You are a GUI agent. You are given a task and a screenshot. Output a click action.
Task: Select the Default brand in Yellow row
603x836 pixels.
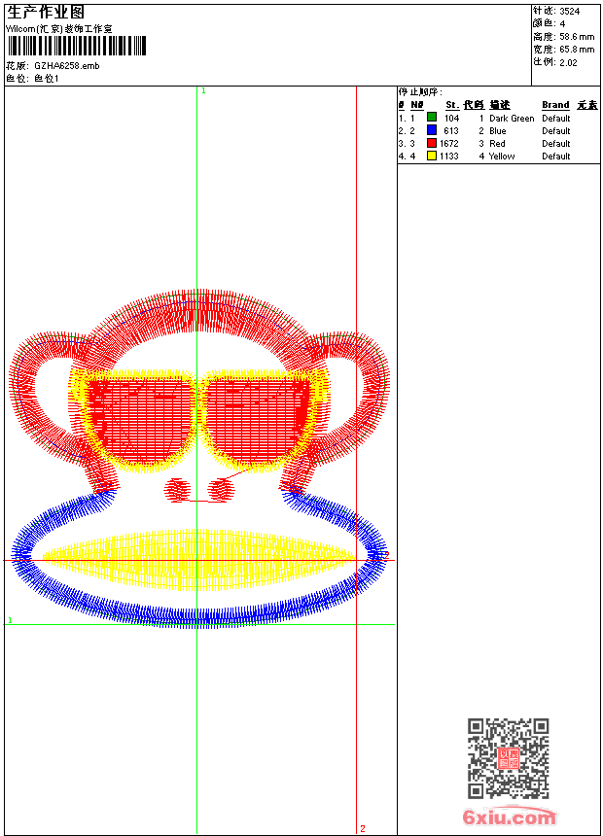pos(556,157)
